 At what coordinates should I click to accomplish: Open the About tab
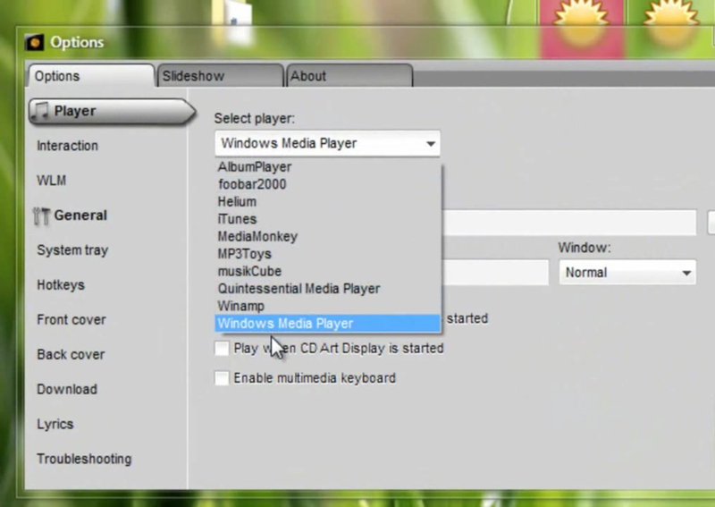349,76
